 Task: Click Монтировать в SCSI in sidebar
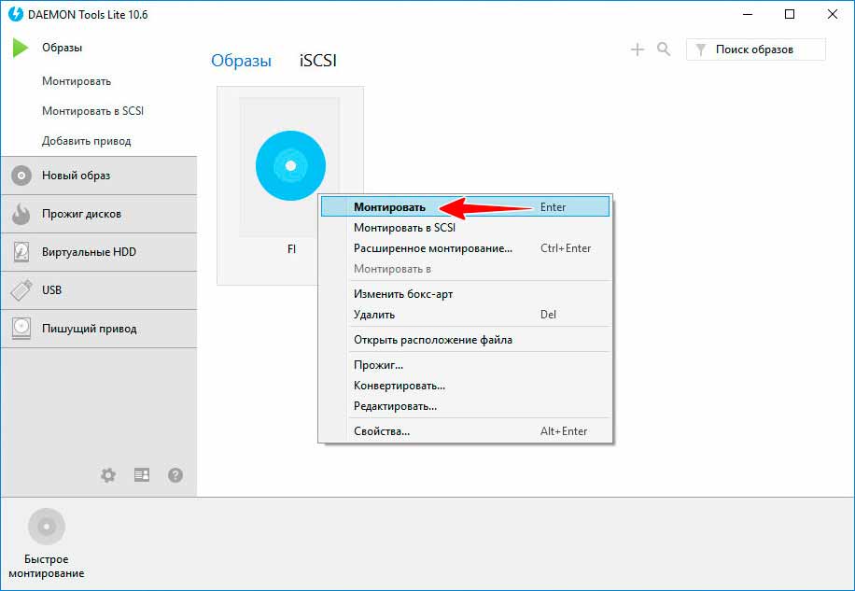point(92,111)
